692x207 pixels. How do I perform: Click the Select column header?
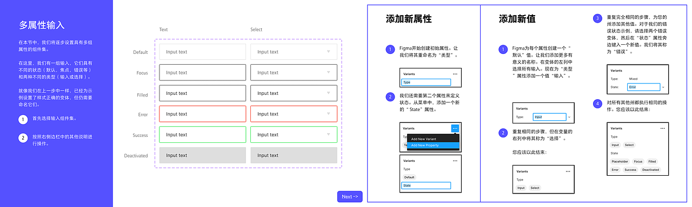(256, 30)
